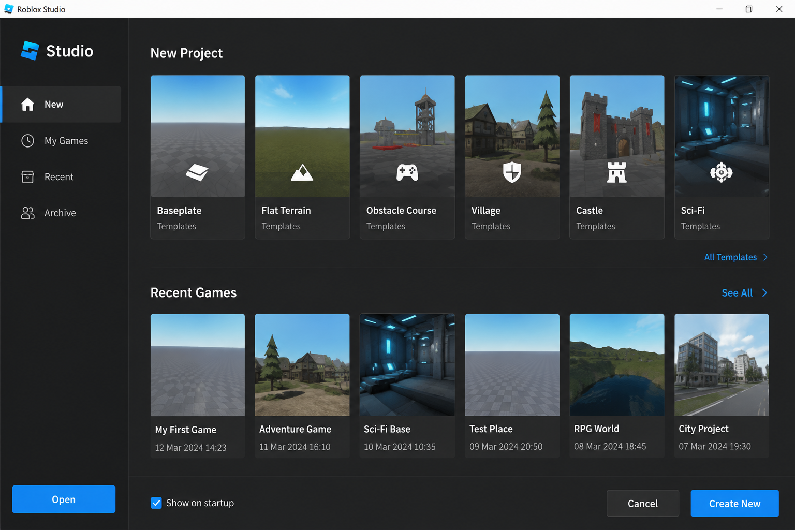
Task: Select the New tab in sidebar
Action: 62,105
